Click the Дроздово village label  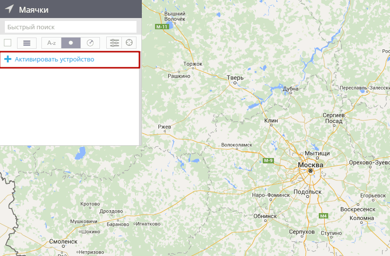[x=111, y=211]
